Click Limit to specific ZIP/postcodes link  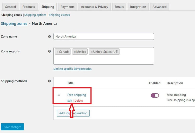click(x=73, y=69)
